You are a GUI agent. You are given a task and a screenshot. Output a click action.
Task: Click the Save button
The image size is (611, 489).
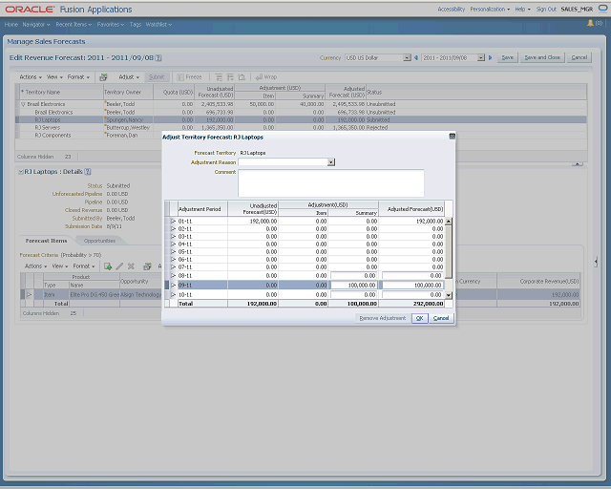507,57
